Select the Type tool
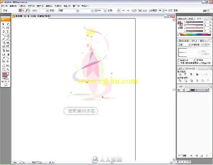213x165 pixels. [x=8, y=32]
